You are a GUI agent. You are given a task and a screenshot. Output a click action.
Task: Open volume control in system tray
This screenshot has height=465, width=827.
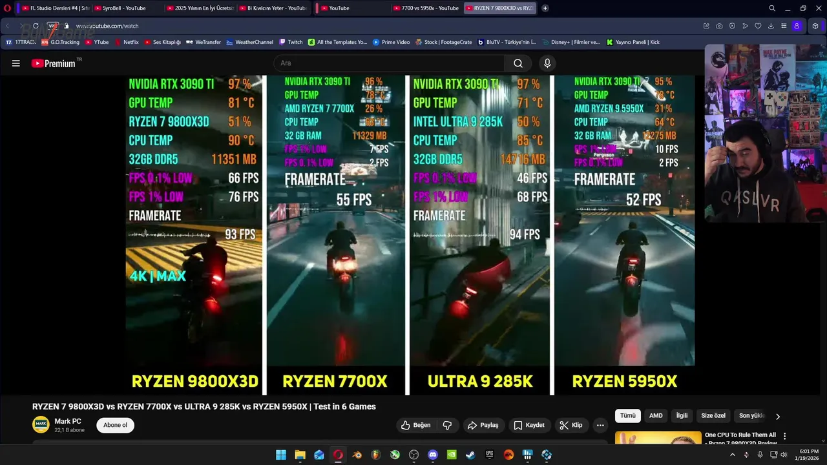click(x=784, y=455)
